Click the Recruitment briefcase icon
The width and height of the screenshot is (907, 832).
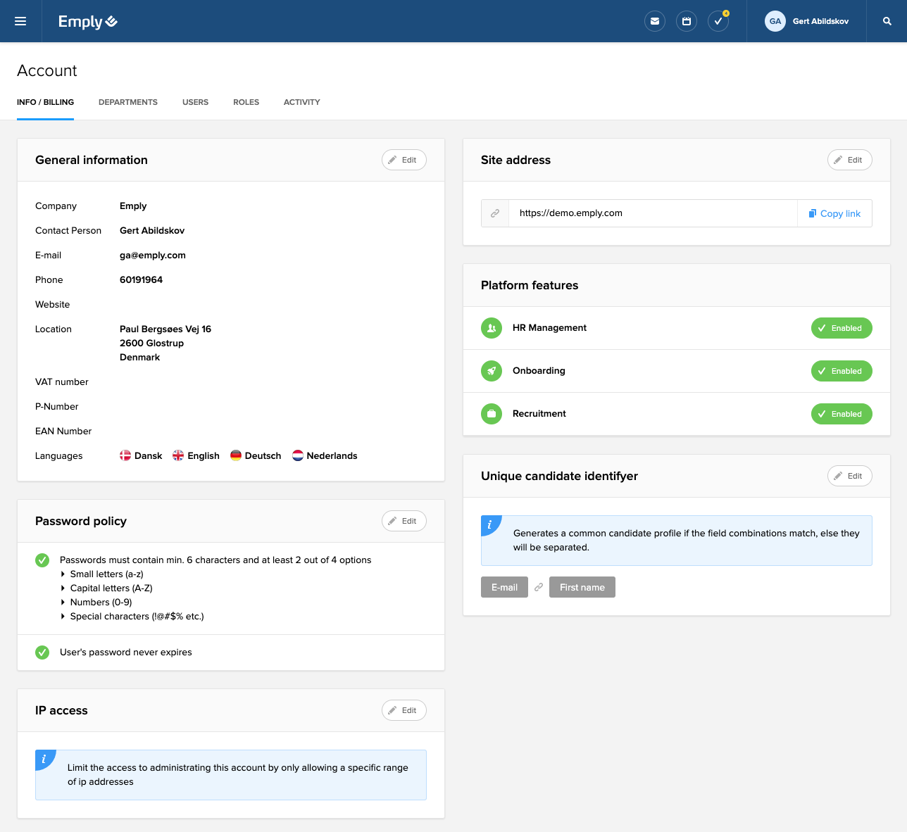pos(492,414)
